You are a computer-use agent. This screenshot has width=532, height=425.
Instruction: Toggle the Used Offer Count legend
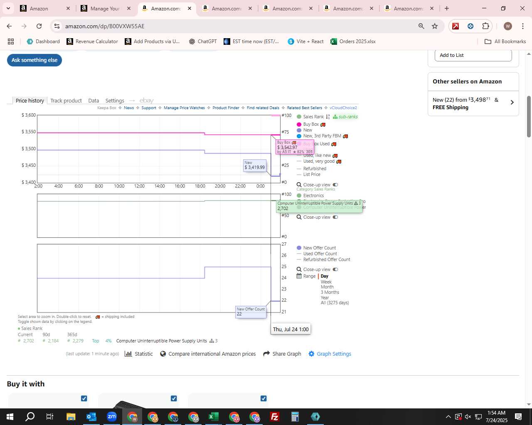317,254
